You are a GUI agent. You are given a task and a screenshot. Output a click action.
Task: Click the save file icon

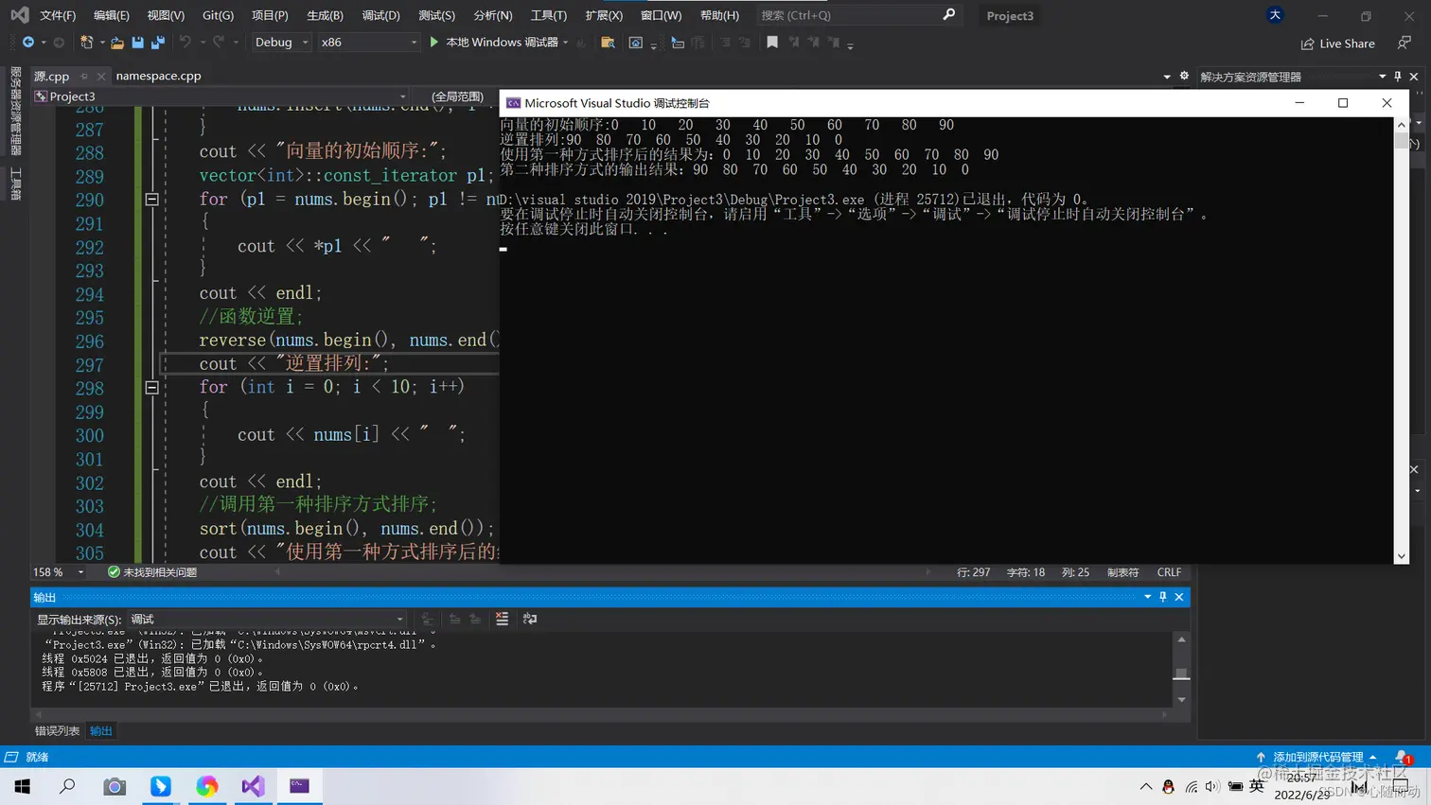point(138,43)
